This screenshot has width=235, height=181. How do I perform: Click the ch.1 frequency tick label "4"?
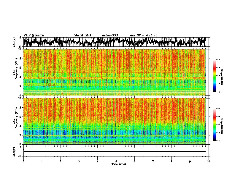click(x=21, y=77)
